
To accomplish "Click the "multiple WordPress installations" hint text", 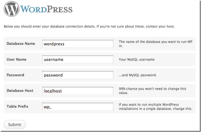I will (156, 106).
